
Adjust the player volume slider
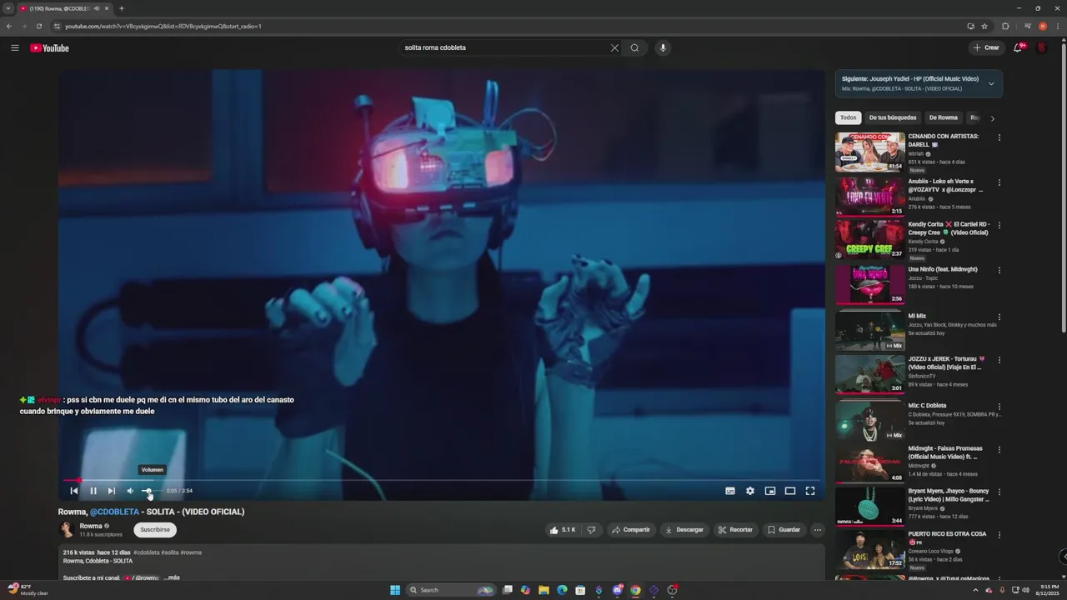pyautogui.click(x=150, y=491)
